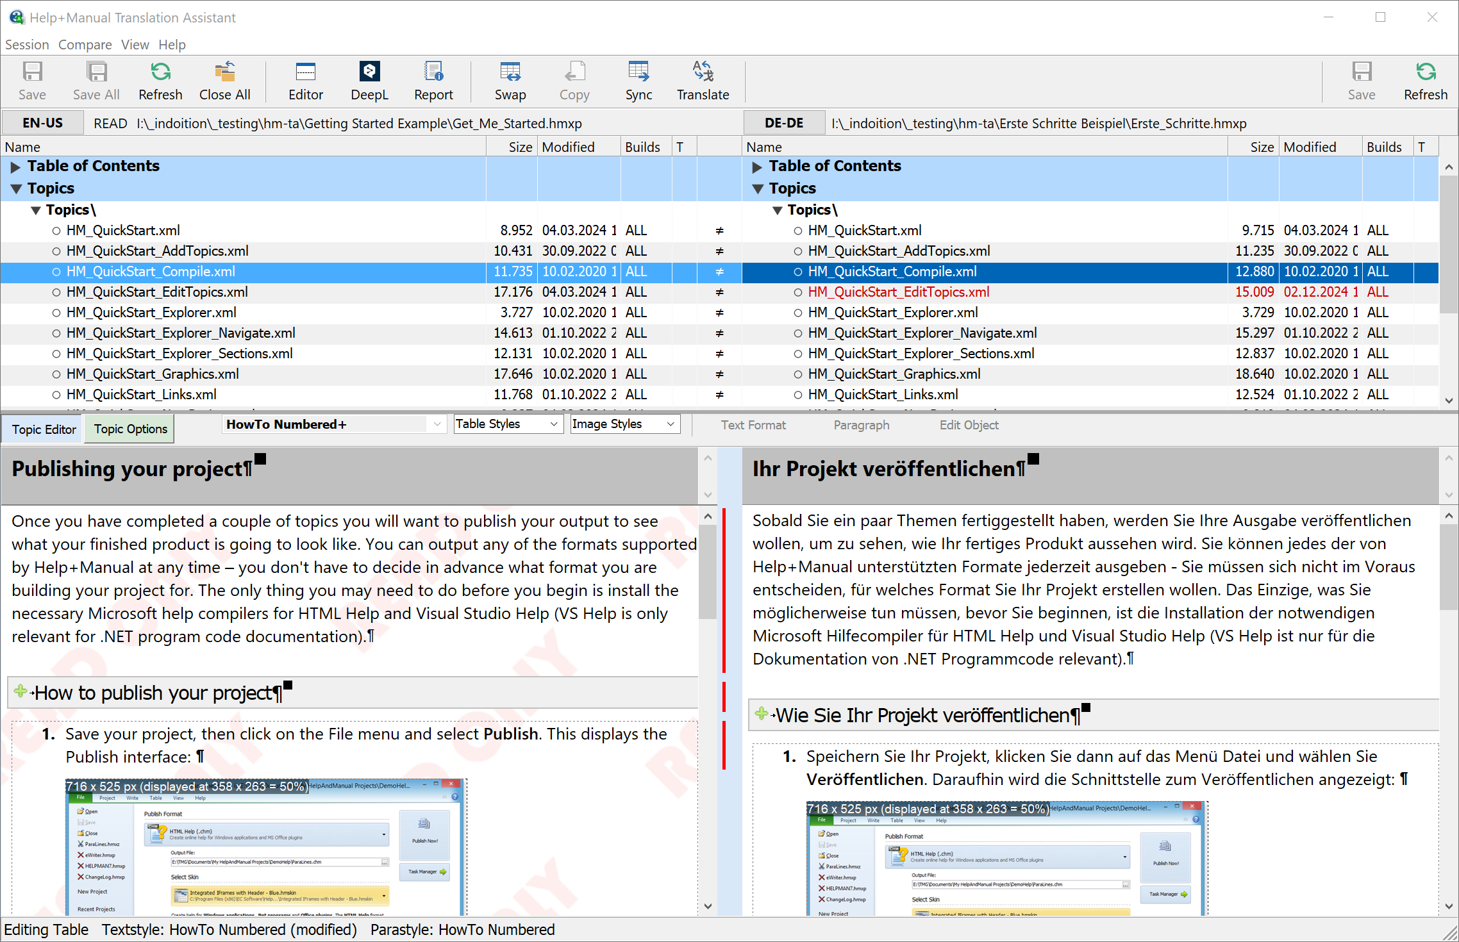Click the green plus toggle icon beside How to publish your project
The height and width of the screenshot is (942, 1459).
[x=21, y=691]
